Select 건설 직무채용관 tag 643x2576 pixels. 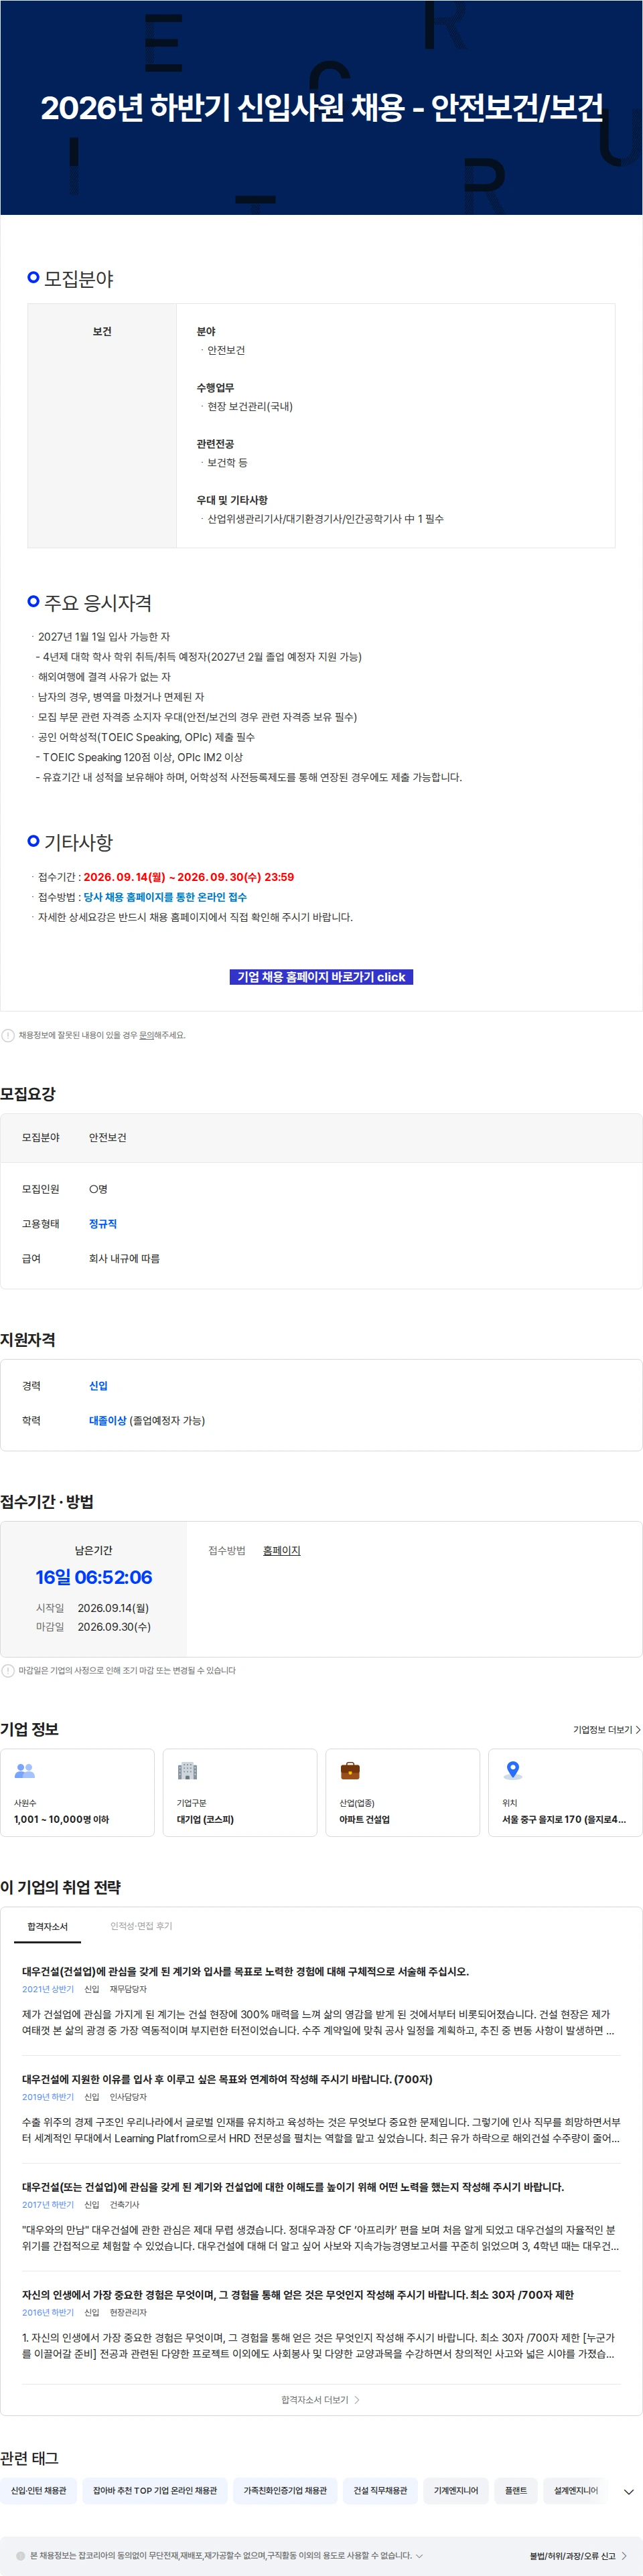380,2490
